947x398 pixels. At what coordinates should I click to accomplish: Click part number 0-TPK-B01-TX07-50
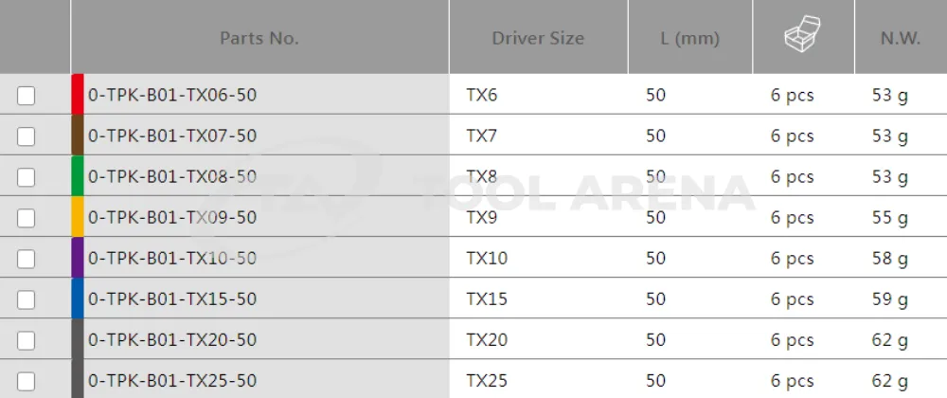[x=172, y=136]
